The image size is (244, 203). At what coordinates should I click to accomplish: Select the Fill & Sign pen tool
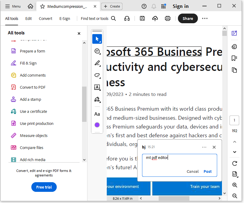click(97, 99)
